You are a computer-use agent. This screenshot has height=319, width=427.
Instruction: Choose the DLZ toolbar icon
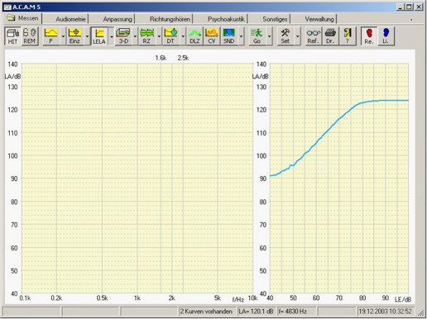coord(194,36)
